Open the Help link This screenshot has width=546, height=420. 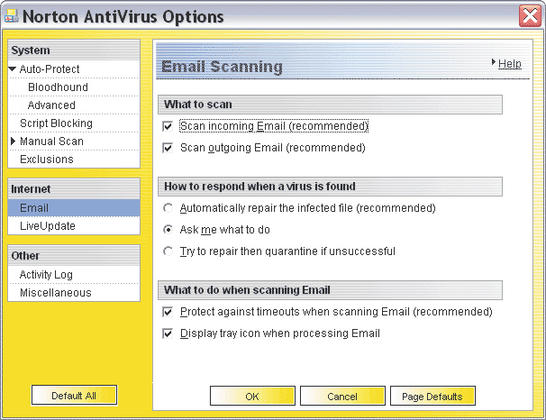point(509,64)
